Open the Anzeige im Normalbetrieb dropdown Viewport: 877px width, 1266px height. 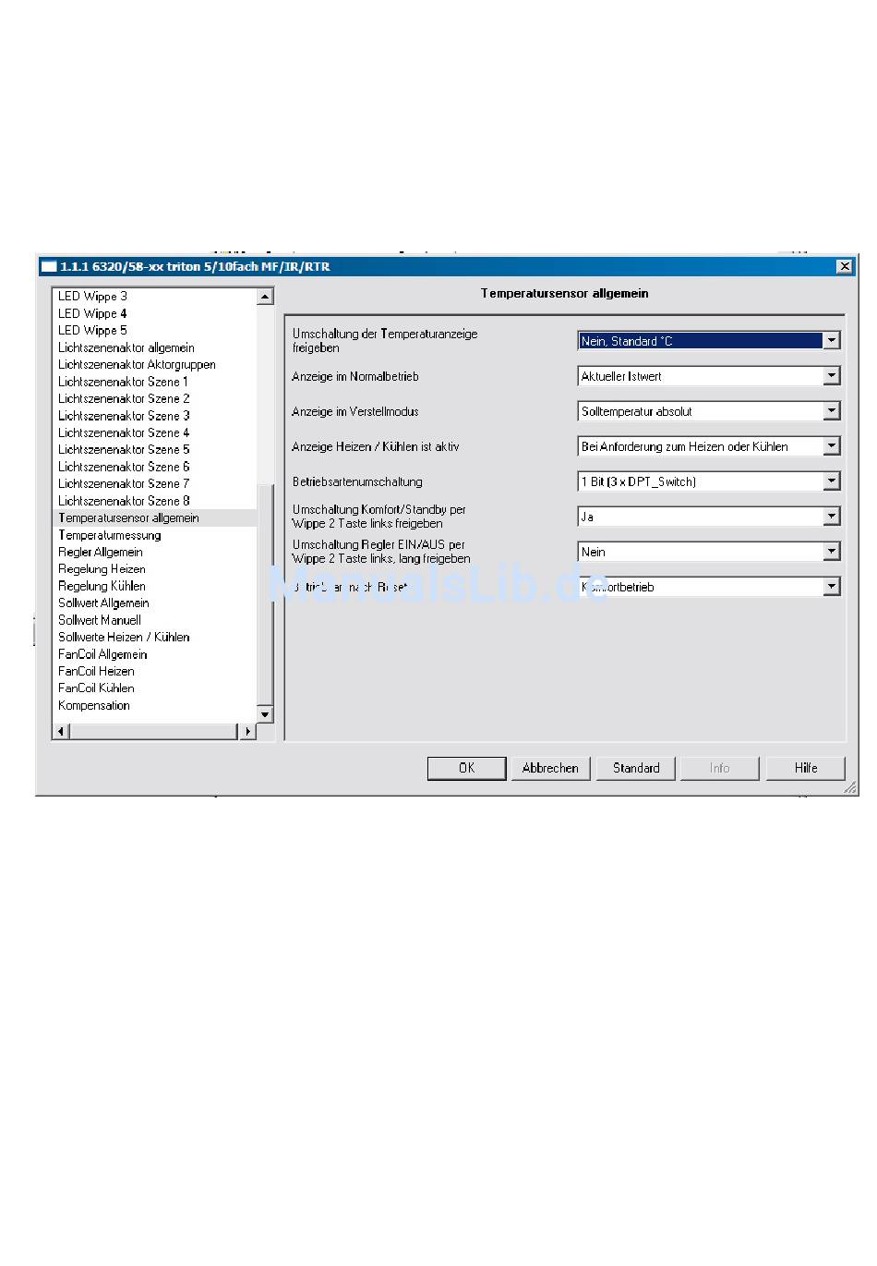[709, 376]
